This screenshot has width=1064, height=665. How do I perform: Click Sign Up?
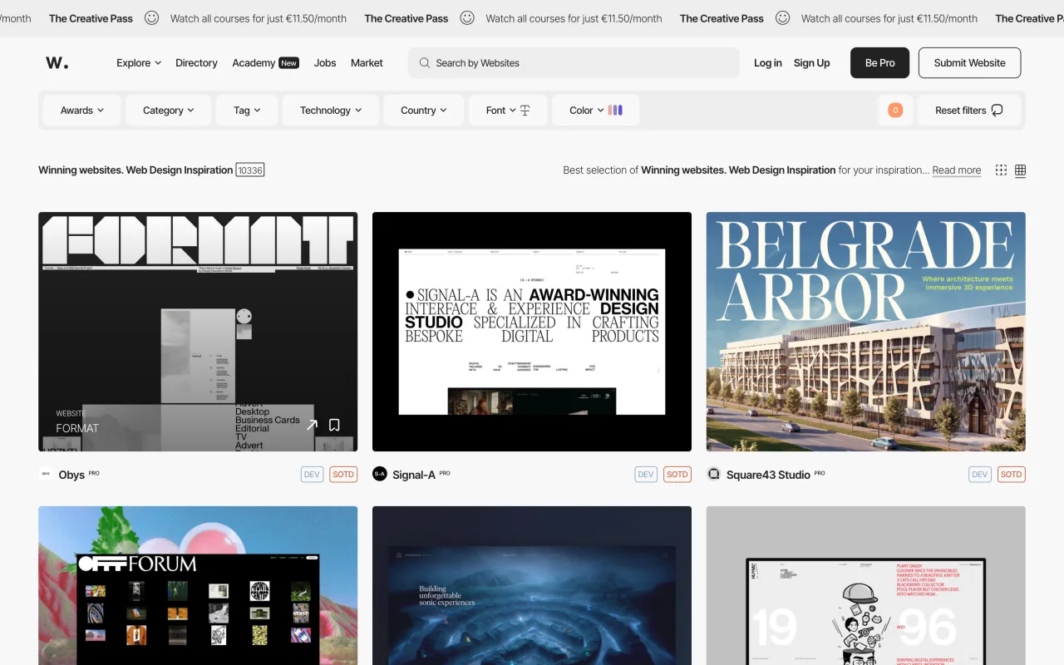pyautogui.click(x=812, y=62)
